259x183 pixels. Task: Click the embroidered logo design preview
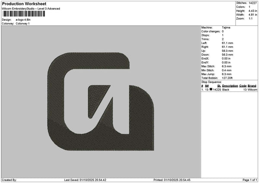click(x=101, y=101)
